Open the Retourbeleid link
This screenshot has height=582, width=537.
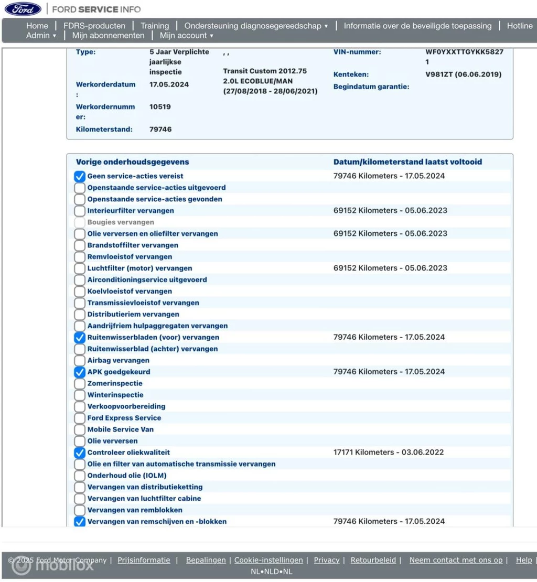coord(373,560)
